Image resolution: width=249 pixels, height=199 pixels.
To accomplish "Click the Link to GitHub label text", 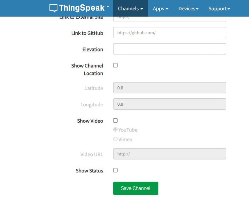I will click(87, 33).
